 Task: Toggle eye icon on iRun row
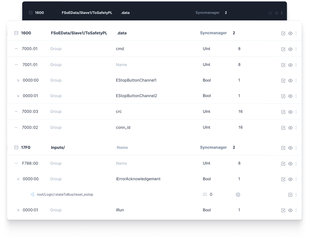point(290,210)
